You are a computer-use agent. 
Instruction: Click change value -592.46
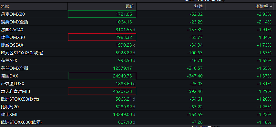click(195, 91)
